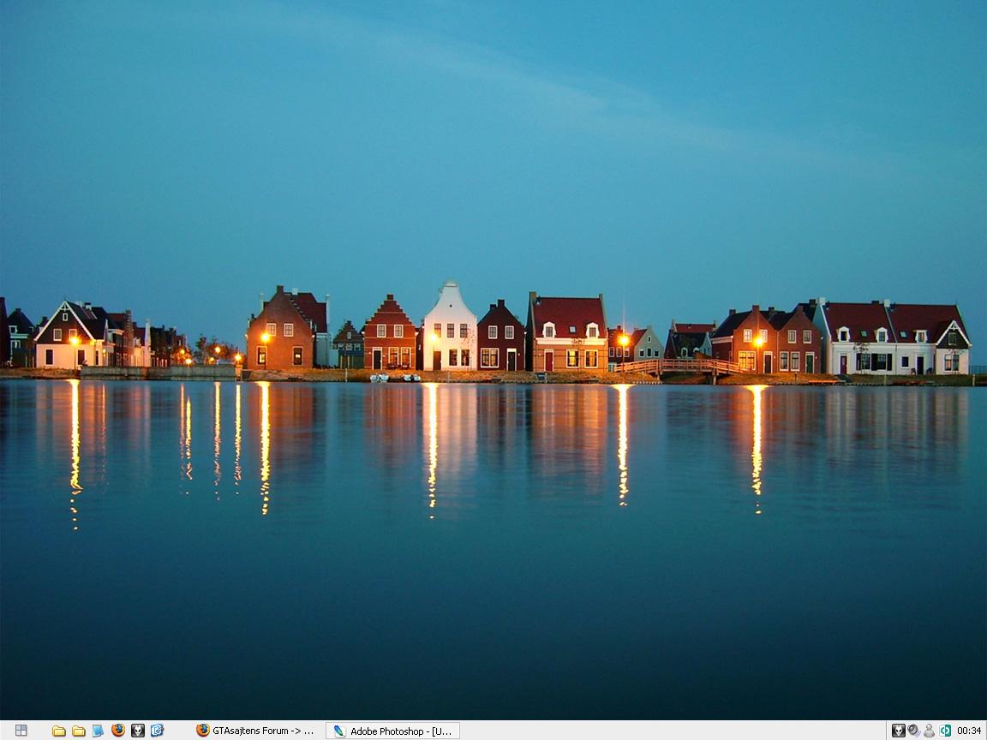
Task: Click the volume speaker tray icon
Action: 913,731
